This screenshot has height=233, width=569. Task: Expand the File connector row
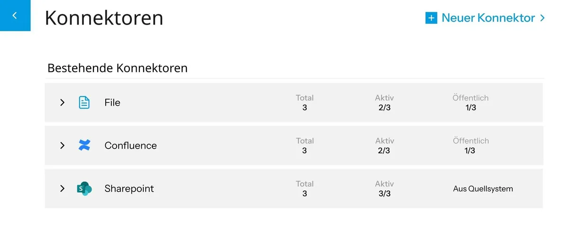(x=62, y=102)
